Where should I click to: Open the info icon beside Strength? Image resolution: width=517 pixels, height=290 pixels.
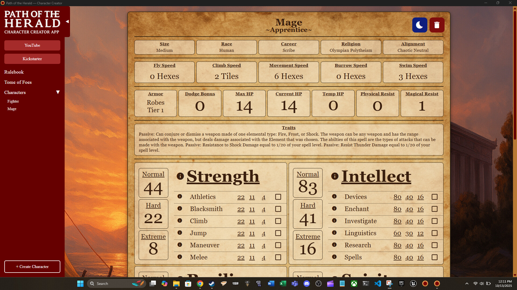pos(180,176)
